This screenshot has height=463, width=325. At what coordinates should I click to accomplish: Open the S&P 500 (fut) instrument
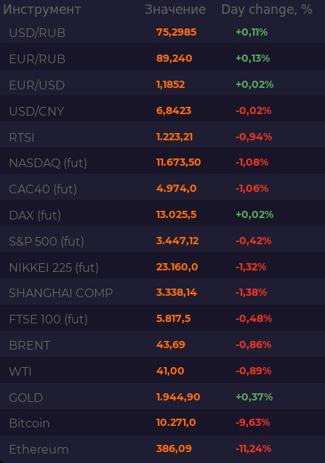tap(47, 241)
